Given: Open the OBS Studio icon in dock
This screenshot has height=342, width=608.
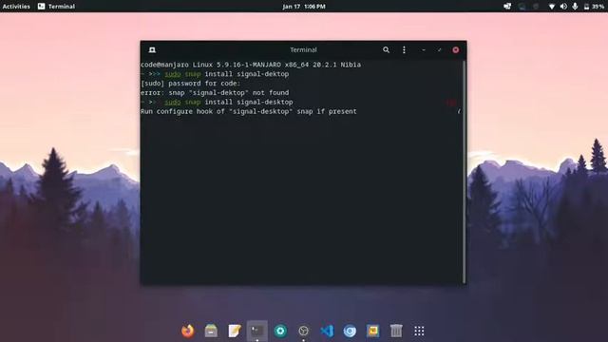Looking at the screenshot, I should (304, 331).
